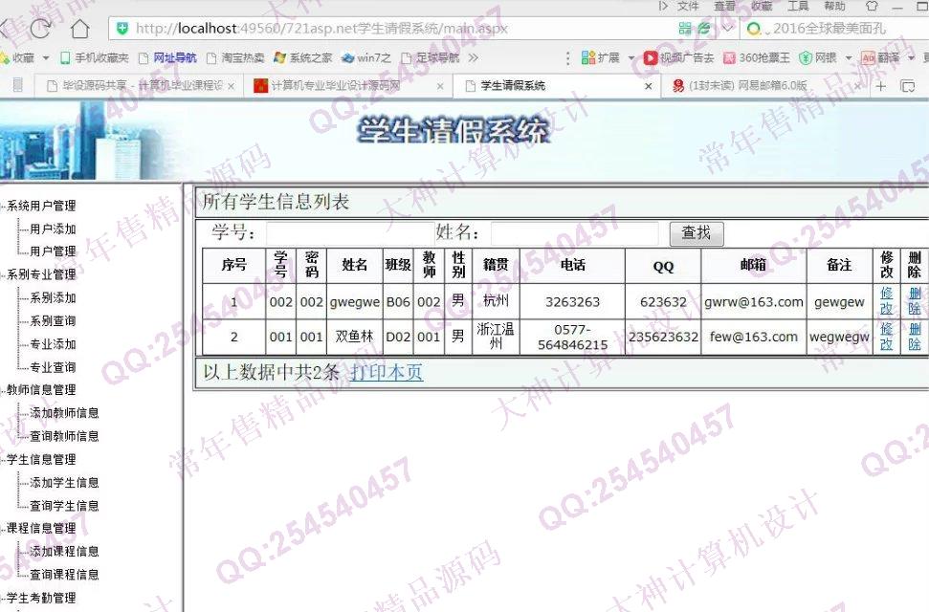Open a new tab with plus button
Image resolution: width=929 pixels, height=612 pixels.
(x=881, y=86)
